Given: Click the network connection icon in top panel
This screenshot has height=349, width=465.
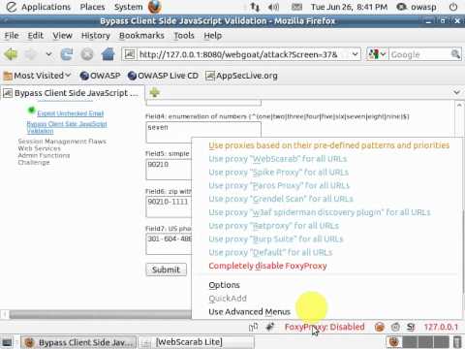Looking at the screenshot, I should click(255, 7).
